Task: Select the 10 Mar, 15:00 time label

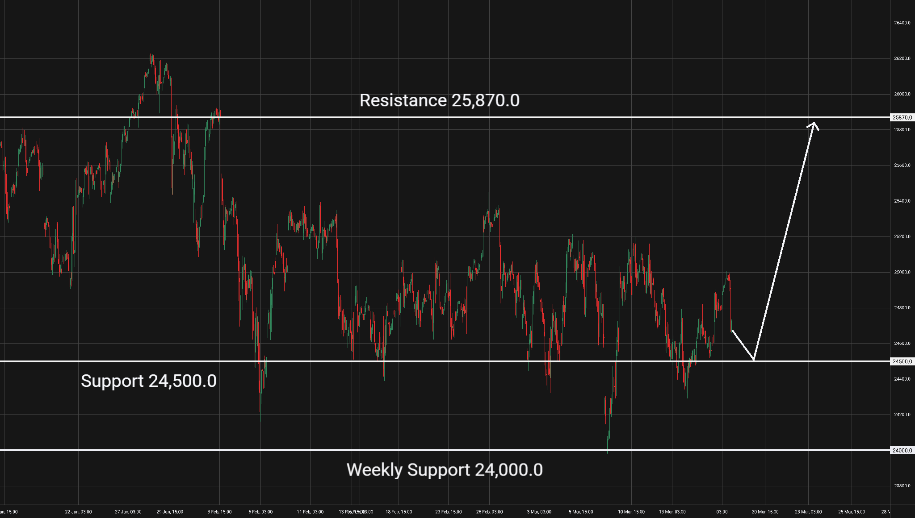Action: coord(631,512)
